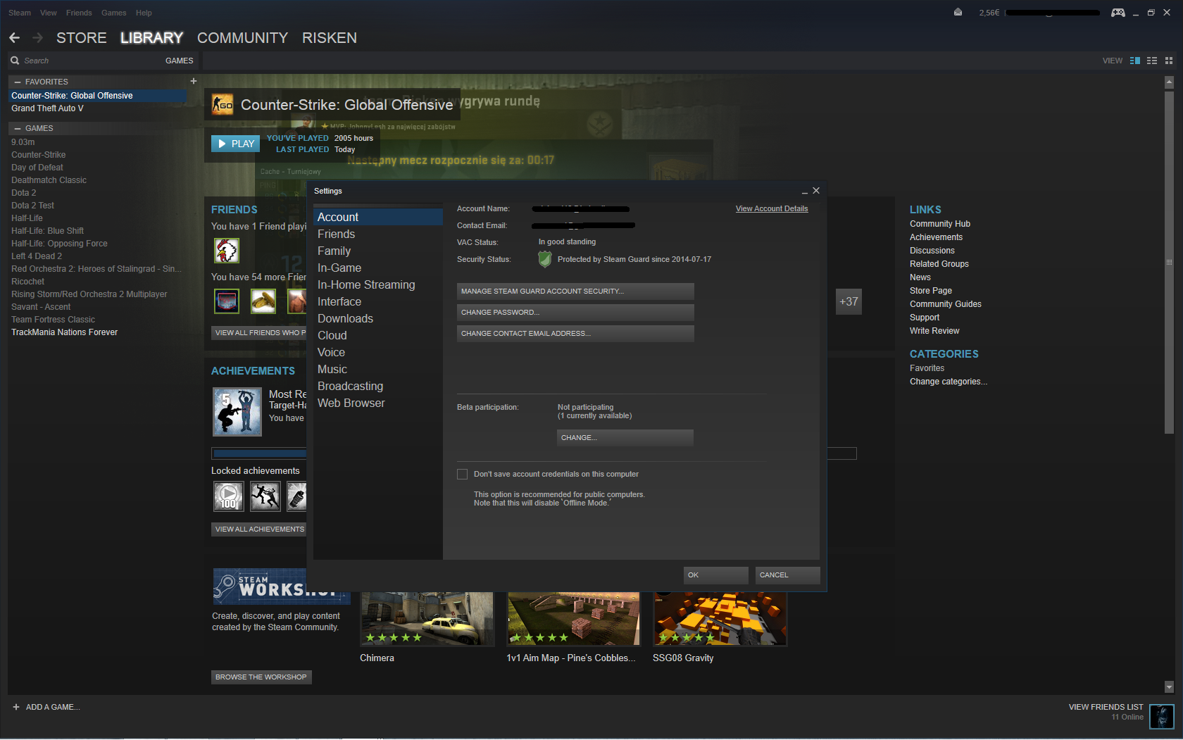Click Manage Steam Guard Account Security button
This screenshot has height=740, width=1183.
pyautogui.click(x=575, y=291)
